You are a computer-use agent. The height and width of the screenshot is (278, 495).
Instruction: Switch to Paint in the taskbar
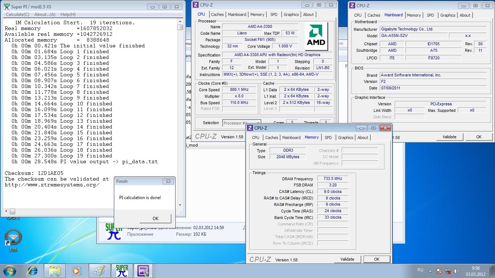(100, 270)
